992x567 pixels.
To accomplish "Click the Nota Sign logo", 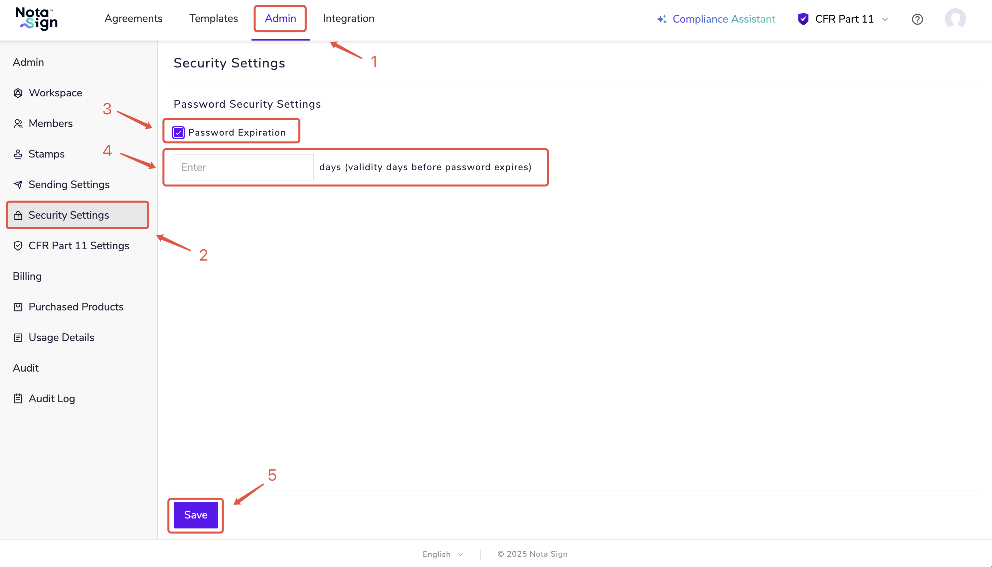I will pos(37,19).
